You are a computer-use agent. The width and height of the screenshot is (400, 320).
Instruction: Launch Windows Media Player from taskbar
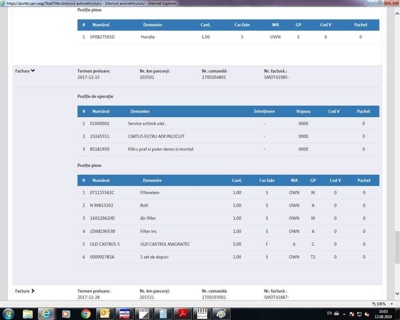coord(66,314)
